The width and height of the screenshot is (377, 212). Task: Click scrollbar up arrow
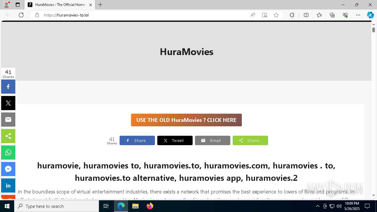coord(373,24)
